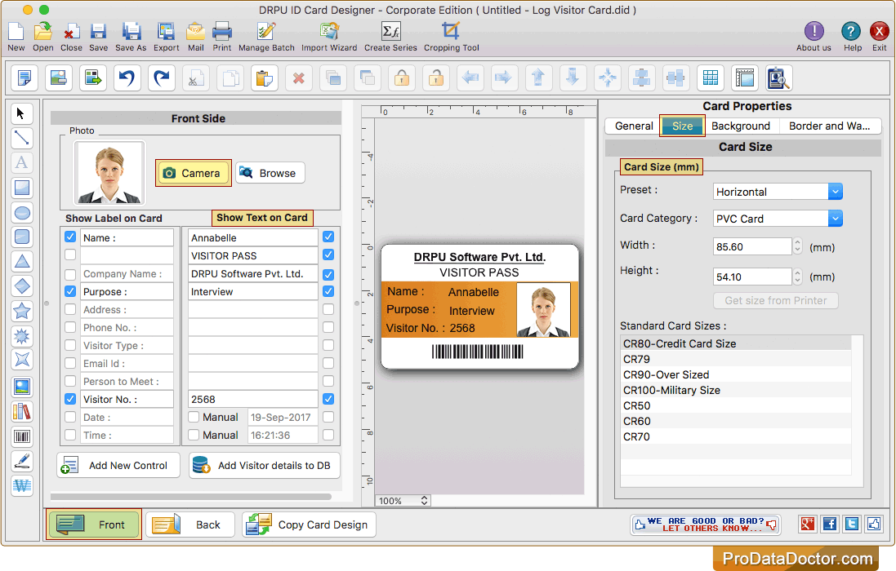Select the text tool
This screenshot has height=571, width=896.
(22, 162)
